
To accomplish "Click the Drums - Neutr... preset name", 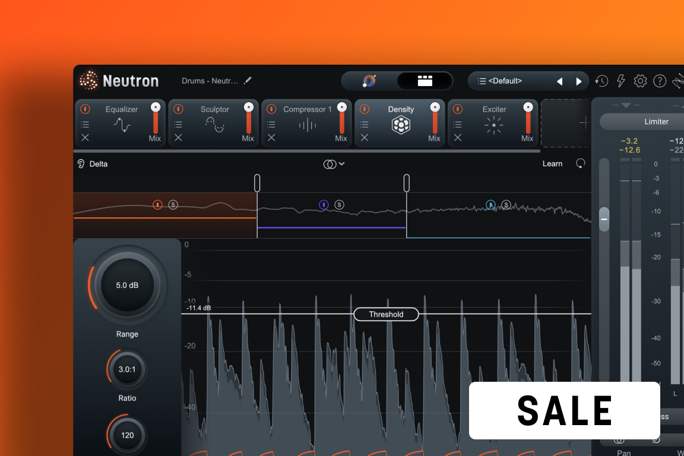I will click(x=210, y=81).
